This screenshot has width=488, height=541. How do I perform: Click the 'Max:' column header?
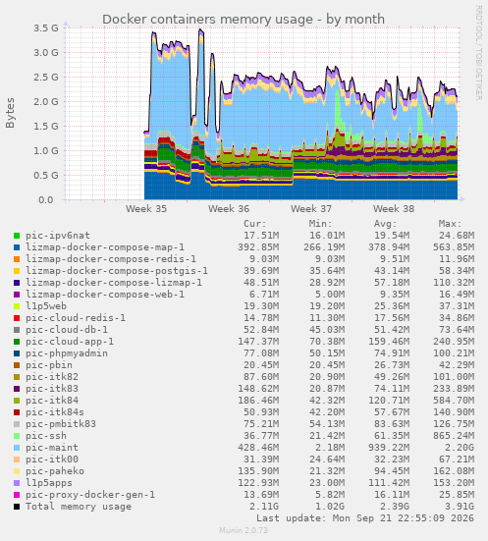click(x=450, y=224)
